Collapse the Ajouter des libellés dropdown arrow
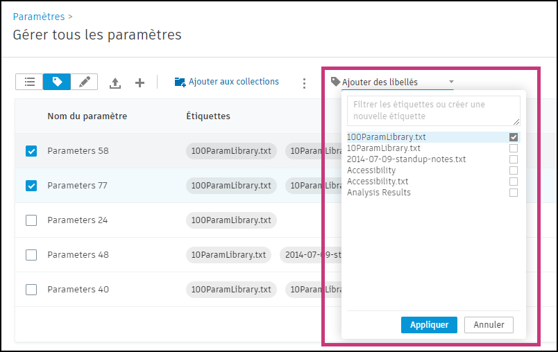 coord(451,82)
